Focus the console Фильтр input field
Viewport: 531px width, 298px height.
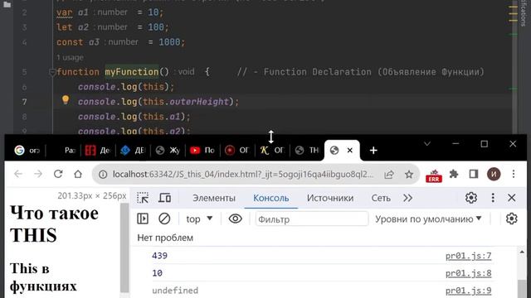click(x=312, y=219)
